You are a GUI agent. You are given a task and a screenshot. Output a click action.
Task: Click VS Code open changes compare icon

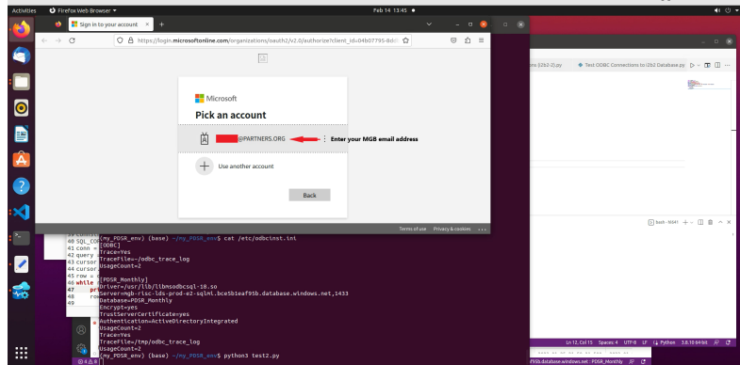click(707, 65)
